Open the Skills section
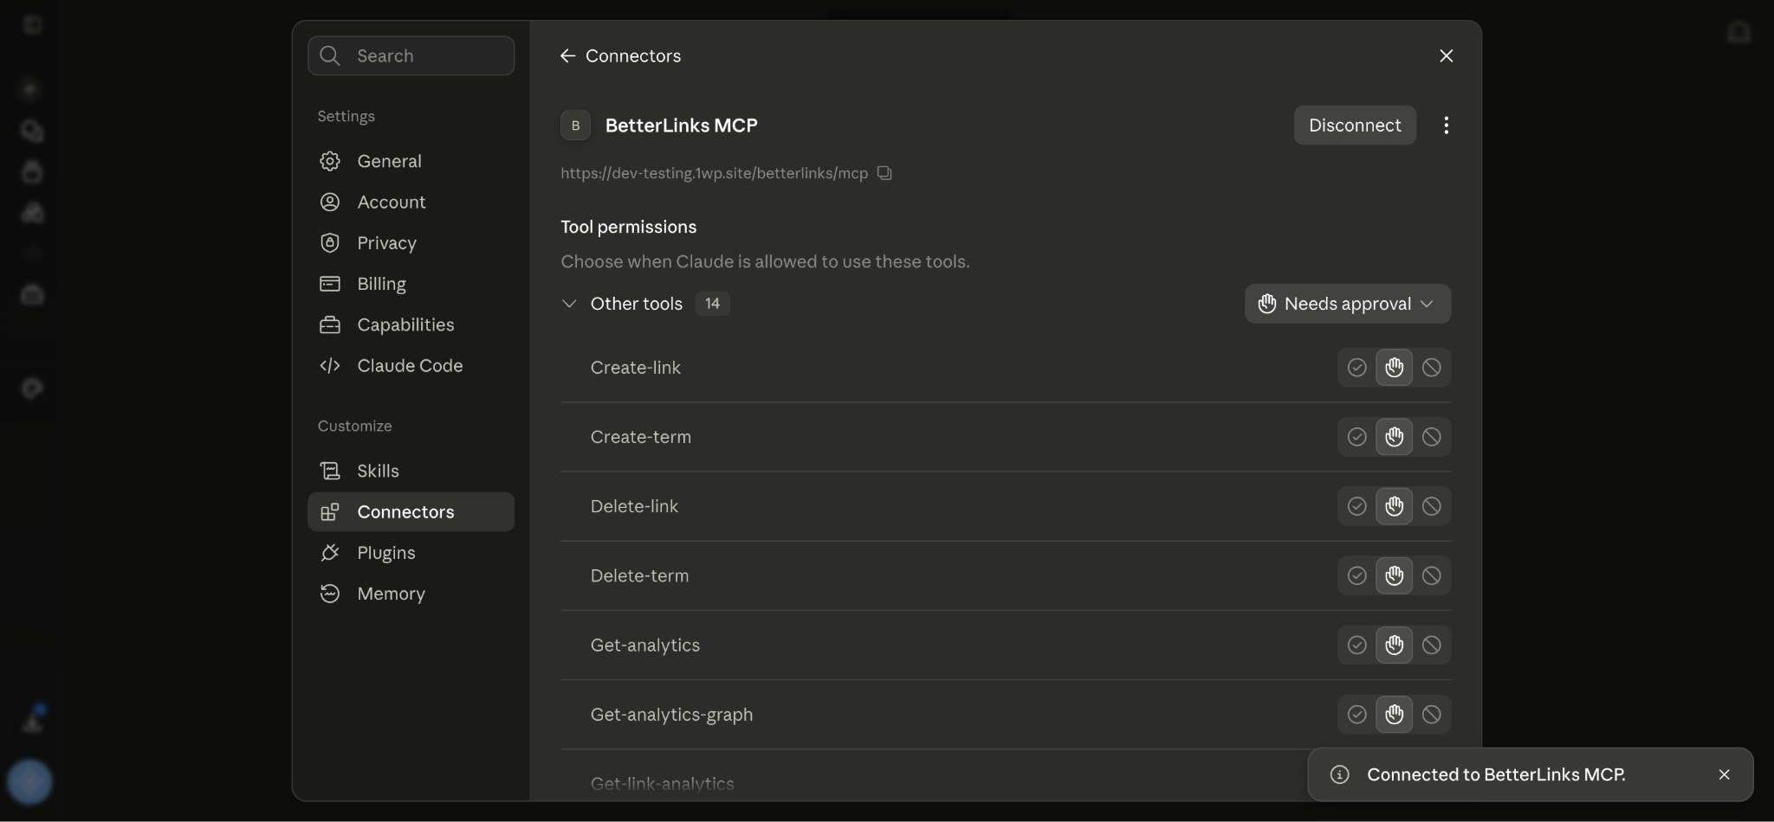The width and height of the screenshot is (1774, 822). (411, 471)
